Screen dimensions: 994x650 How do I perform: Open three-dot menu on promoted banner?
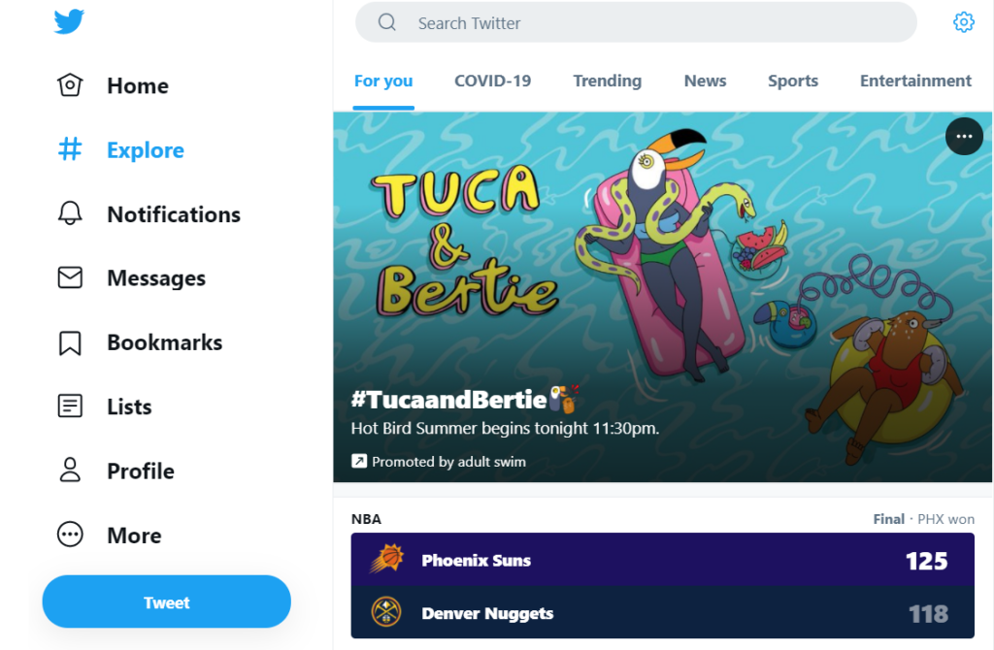964,137
